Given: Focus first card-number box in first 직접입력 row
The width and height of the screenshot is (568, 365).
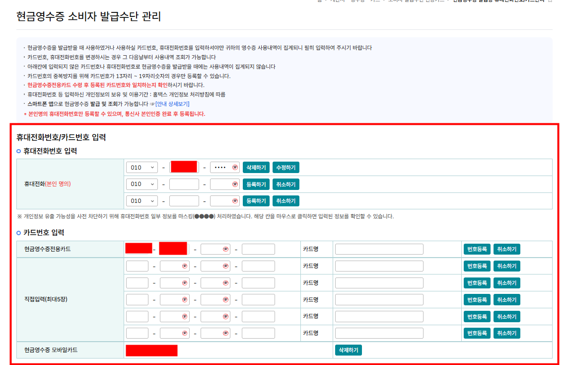Looking at the screenshot, I should click(x=138, y=267).
